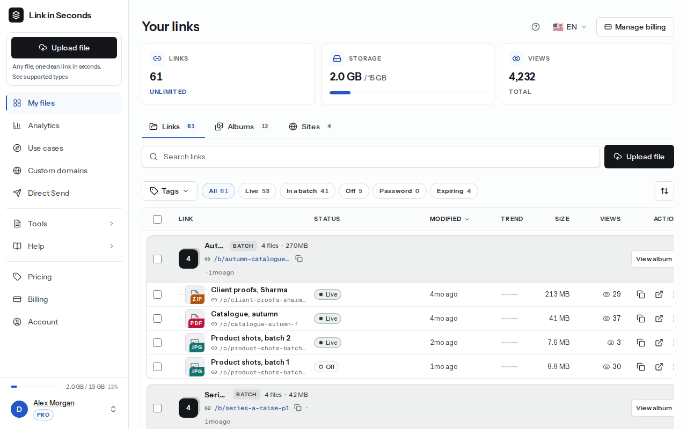This screenshot has height=429, width=687.
Task: Copy link for Product shots, batch 1
Action: [641, 367]
